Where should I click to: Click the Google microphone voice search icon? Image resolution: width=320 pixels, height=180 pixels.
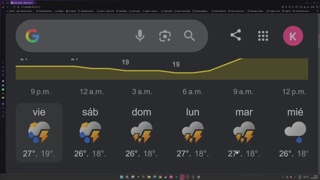click(140, 36)
